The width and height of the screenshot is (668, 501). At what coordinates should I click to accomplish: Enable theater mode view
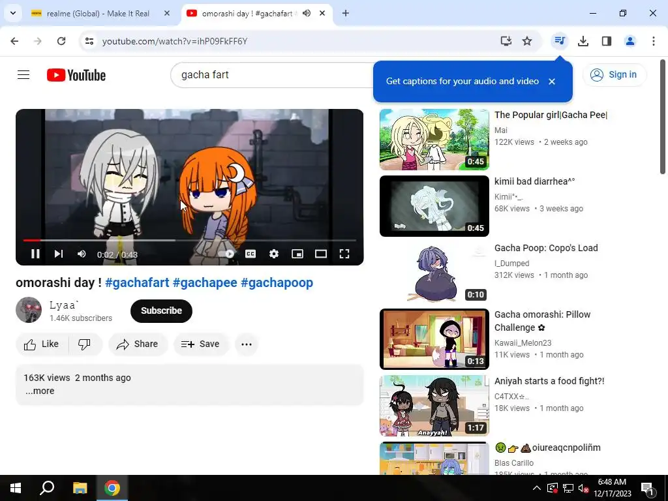[321, 254]
